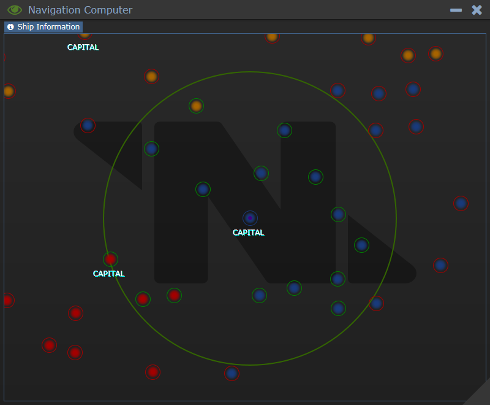490x405 pixels.
Task: Click the CAPITAL label near the top-left corner
Action: point(83,47)
